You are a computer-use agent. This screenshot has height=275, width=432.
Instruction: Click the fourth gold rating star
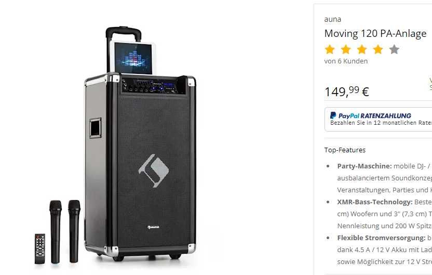378,49
